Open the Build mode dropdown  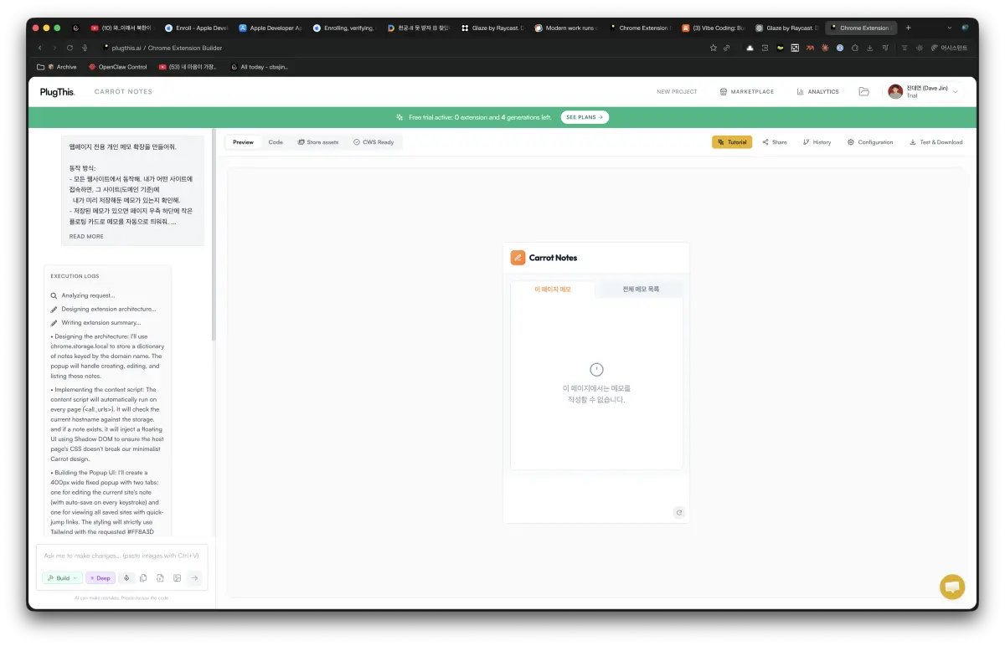pyautogui.click(x=63, y=577)
